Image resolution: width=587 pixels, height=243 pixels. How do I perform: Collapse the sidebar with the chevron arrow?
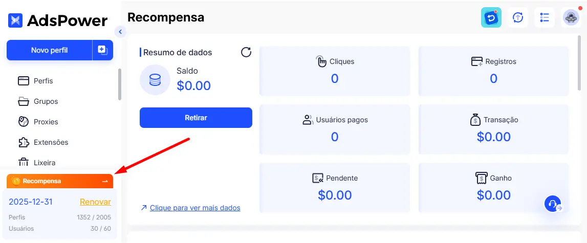120,32
